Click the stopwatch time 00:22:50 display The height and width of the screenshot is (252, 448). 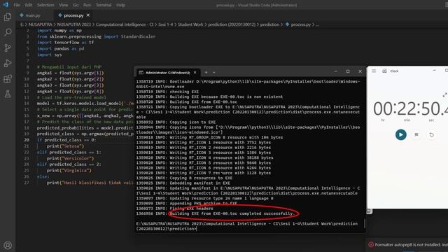tap(410, 108)
